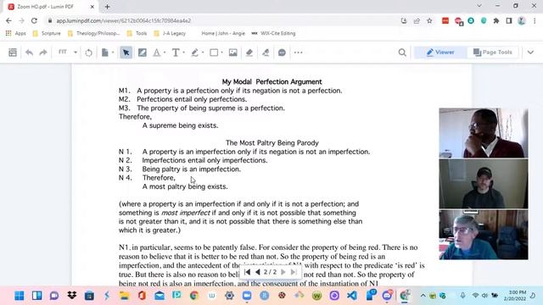543x305 pixels.
Task: Open the Extensions puzzle piece menu
Action: pos(496,20)
